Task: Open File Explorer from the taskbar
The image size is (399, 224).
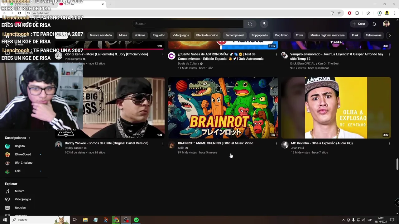Action: (85, 220)
